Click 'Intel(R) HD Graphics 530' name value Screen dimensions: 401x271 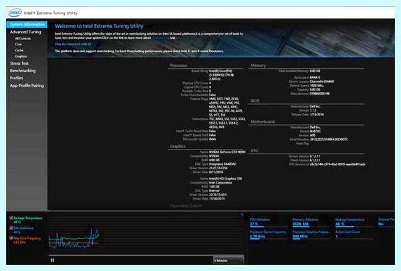[225, 178]
